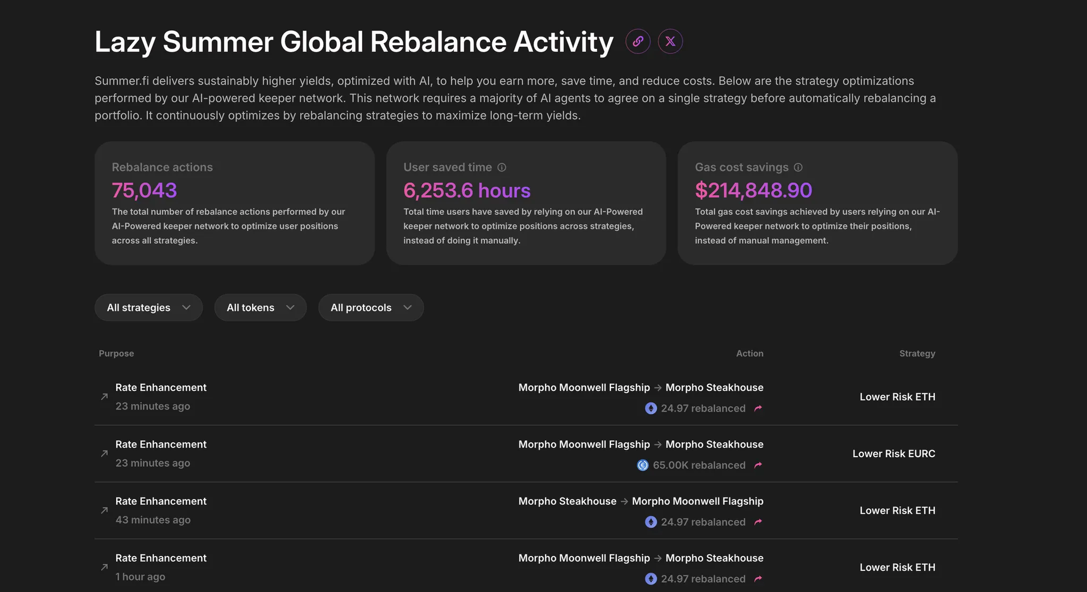Click the X share icon beside title

pyautogui.click(x=670, y=41)
